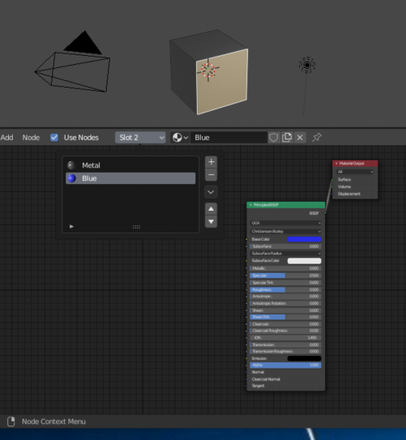Click the add material slot plus icon
The height and width of the screenshot is (440, 406).
click(211, 162)
